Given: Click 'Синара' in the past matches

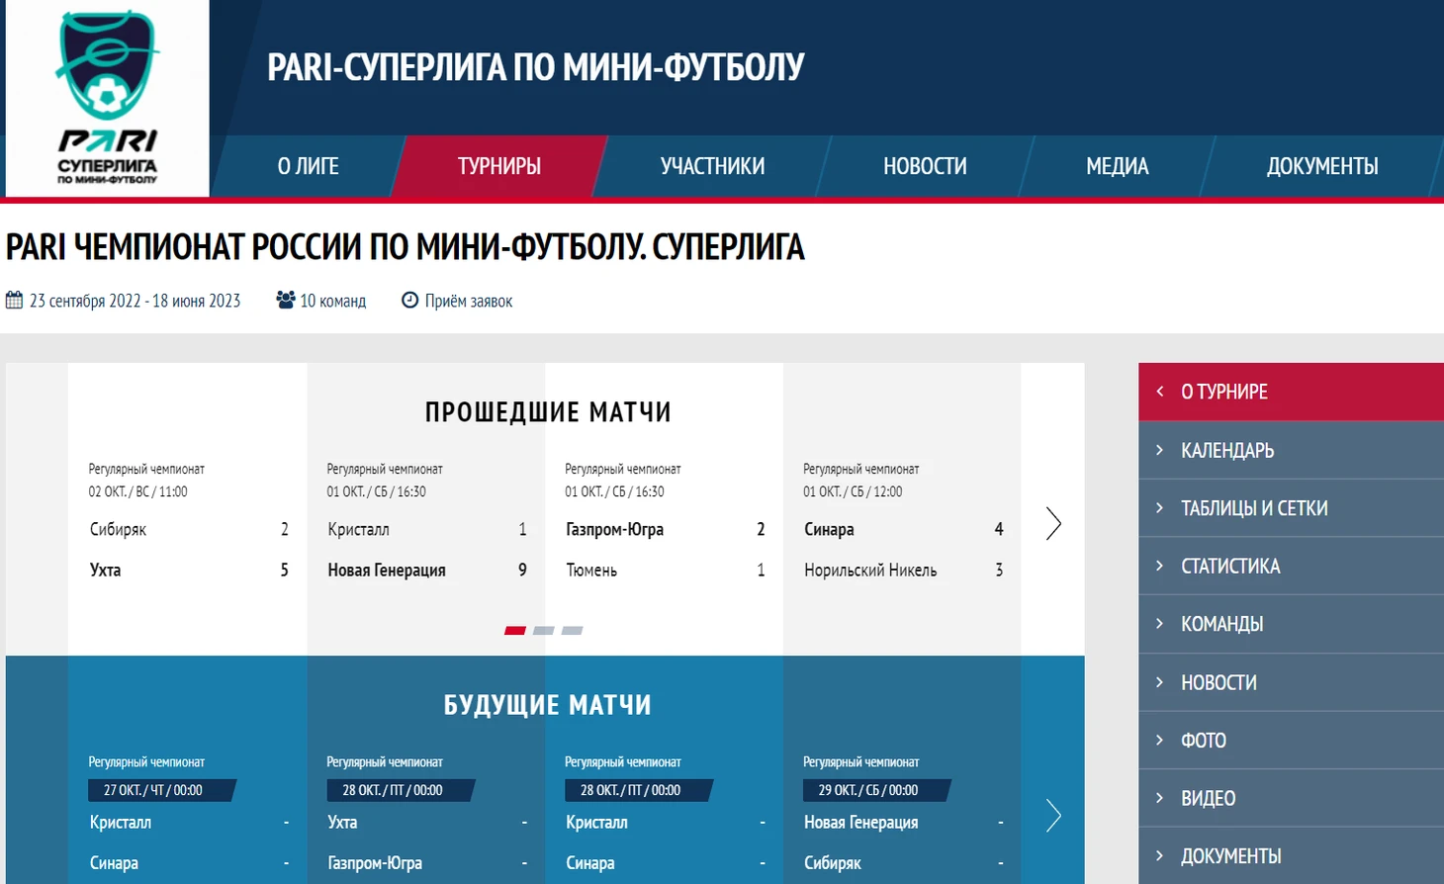Looking at the screenshot, I should (x=829, y=529).
